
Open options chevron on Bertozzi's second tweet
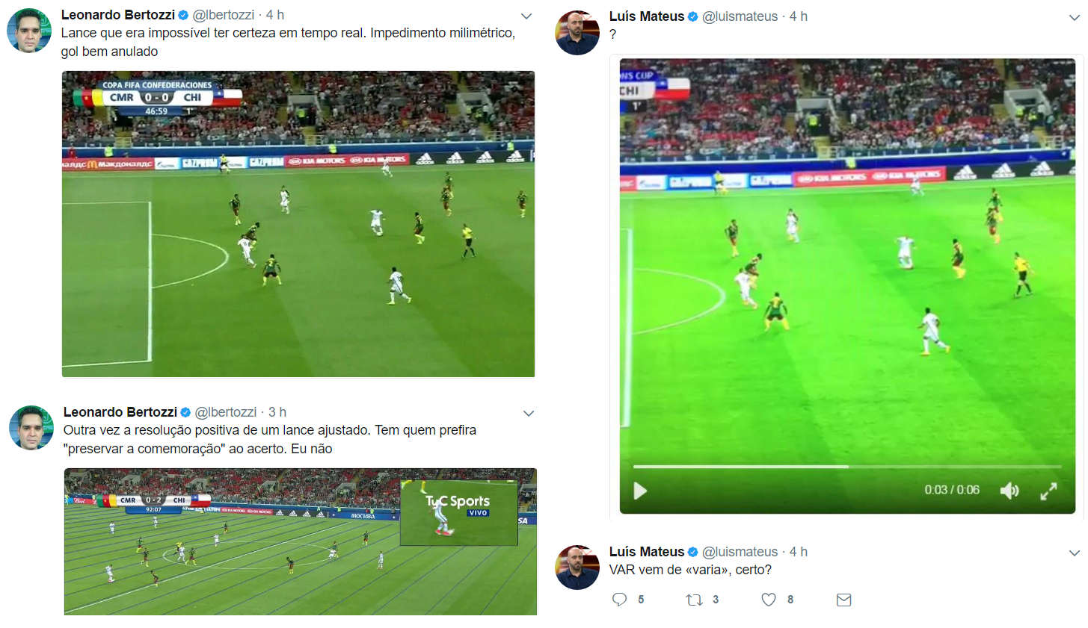[529, 413]
